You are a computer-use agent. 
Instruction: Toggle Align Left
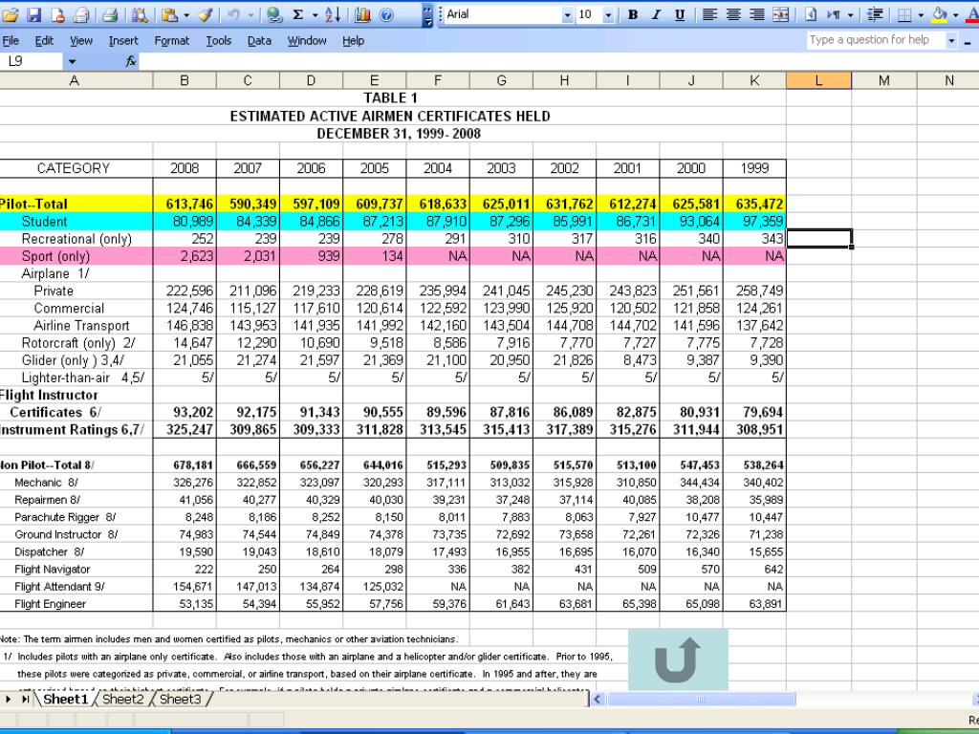709,14
